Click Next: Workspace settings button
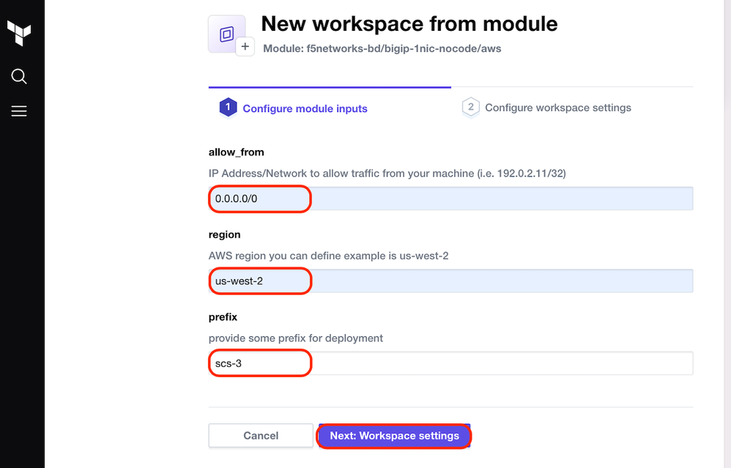The width and height of the screenshot is (731, 468). coord(394,436)
